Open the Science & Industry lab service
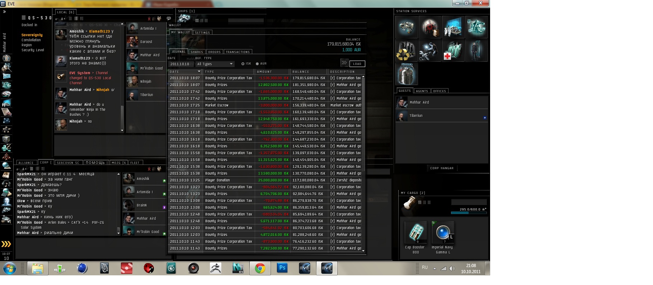The height and width of the screenshot is (285, 653). coord(453,27)
